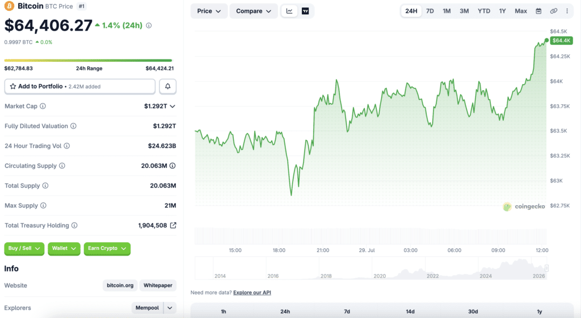The image size is (581, 318).
Task: Select the 1Y chart range
Action: pos(503,11)
